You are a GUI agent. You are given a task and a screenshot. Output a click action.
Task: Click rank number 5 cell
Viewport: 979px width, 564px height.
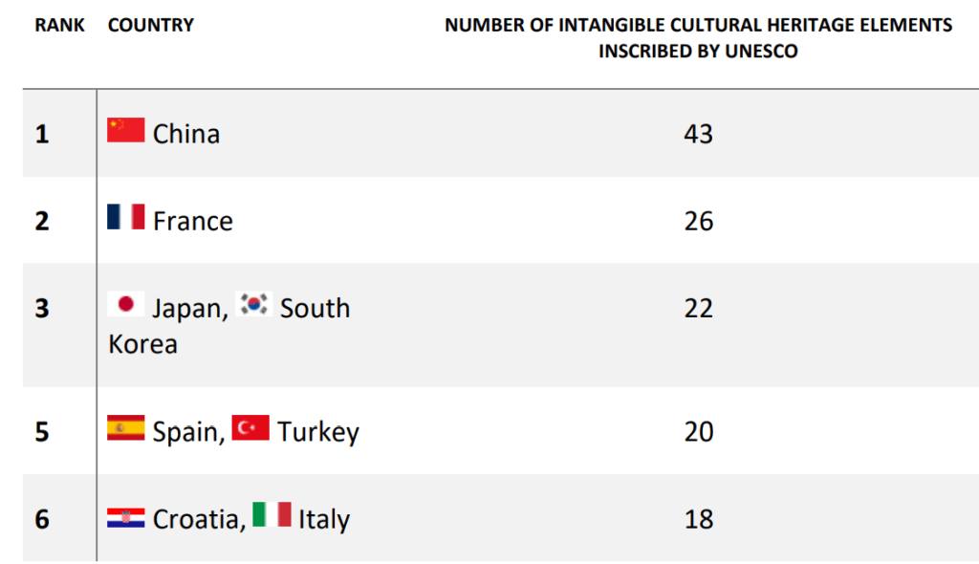click(x=42, y=431)
